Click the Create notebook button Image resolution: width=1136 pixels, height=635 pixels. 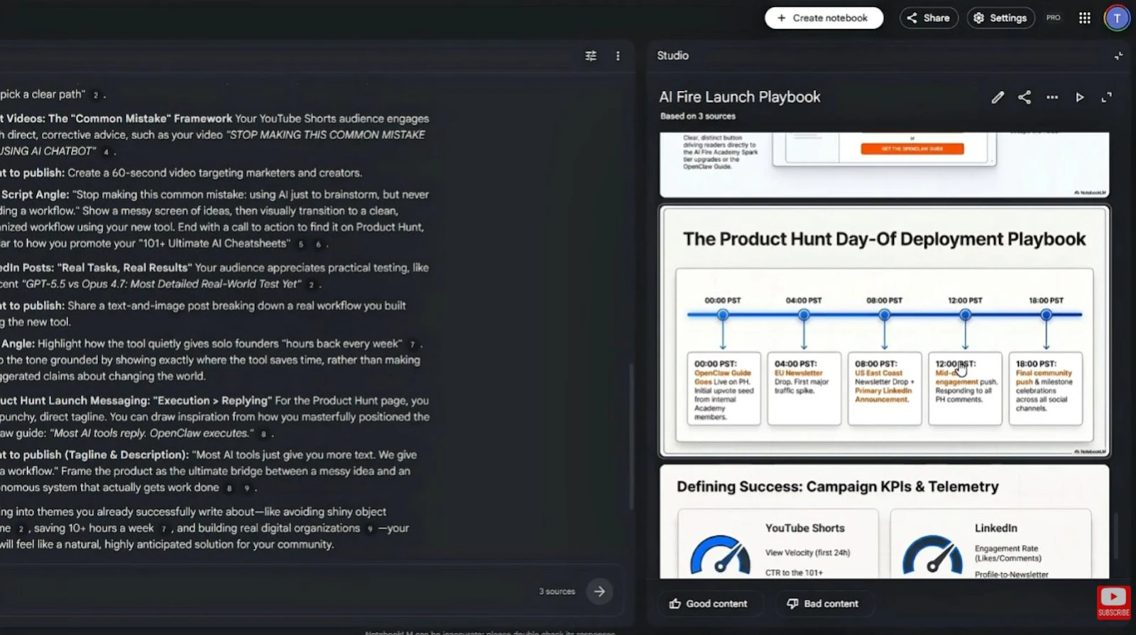tap(824, 18)
